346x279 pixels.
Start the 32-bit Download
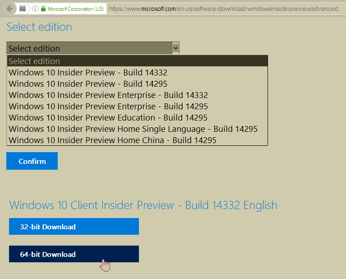pos(74,227)
